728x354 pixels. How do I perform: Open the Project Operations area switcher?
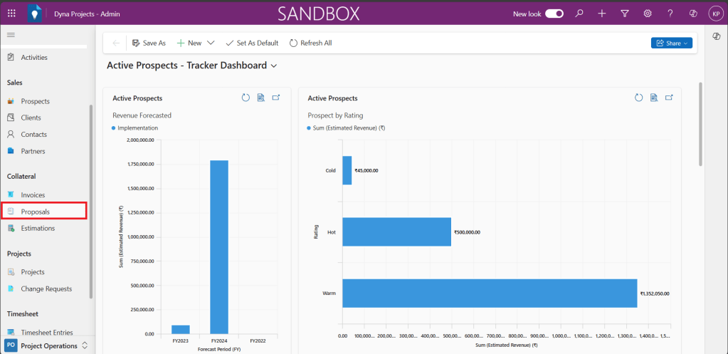[x=48, y=346]
